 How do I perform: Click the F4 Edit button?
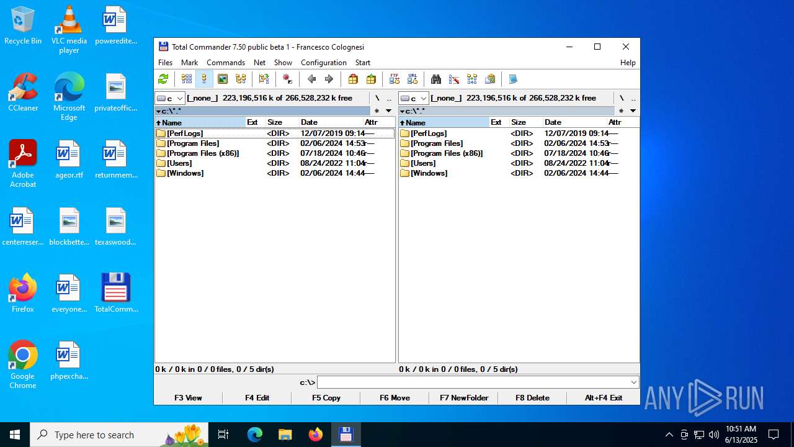(257, 398)
